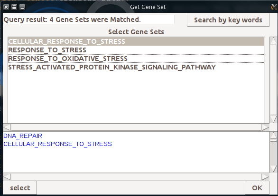Screen dimensions: 278x196
Task: Click the down arrow of gene list scrollbar
Action: 273,119
